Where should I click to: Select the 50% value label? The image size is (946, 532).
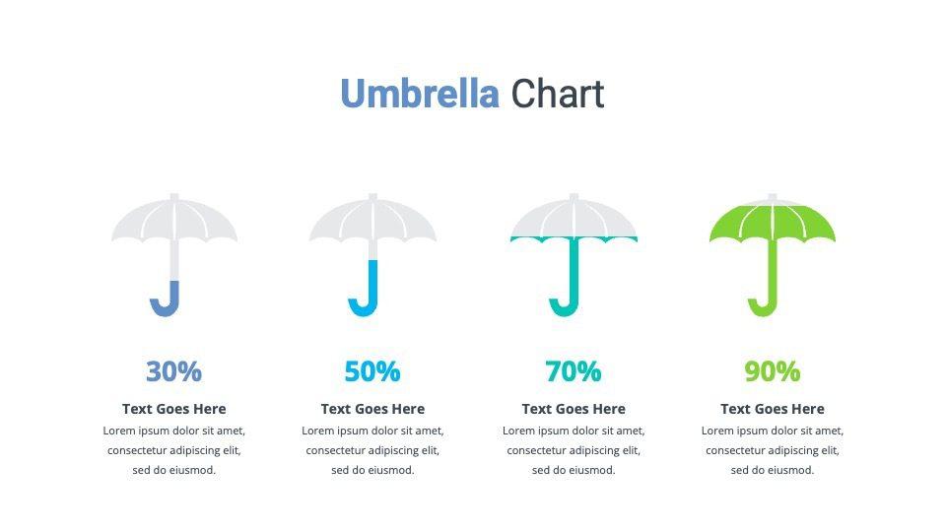[372, 371]
